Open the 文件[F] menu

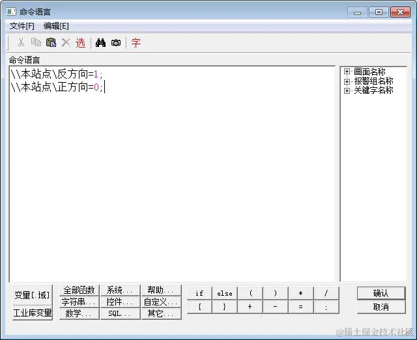22,26
